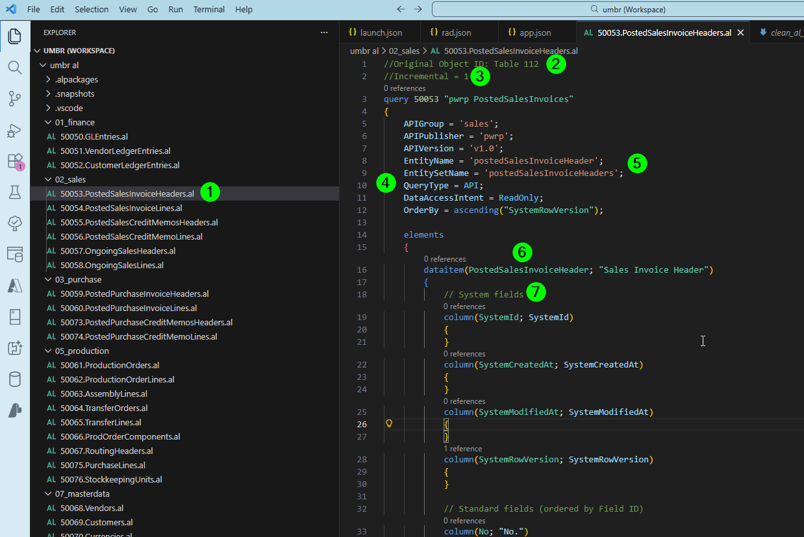
Task: Open the bottom-most activity bar icon
Action: tap(14, 410)
